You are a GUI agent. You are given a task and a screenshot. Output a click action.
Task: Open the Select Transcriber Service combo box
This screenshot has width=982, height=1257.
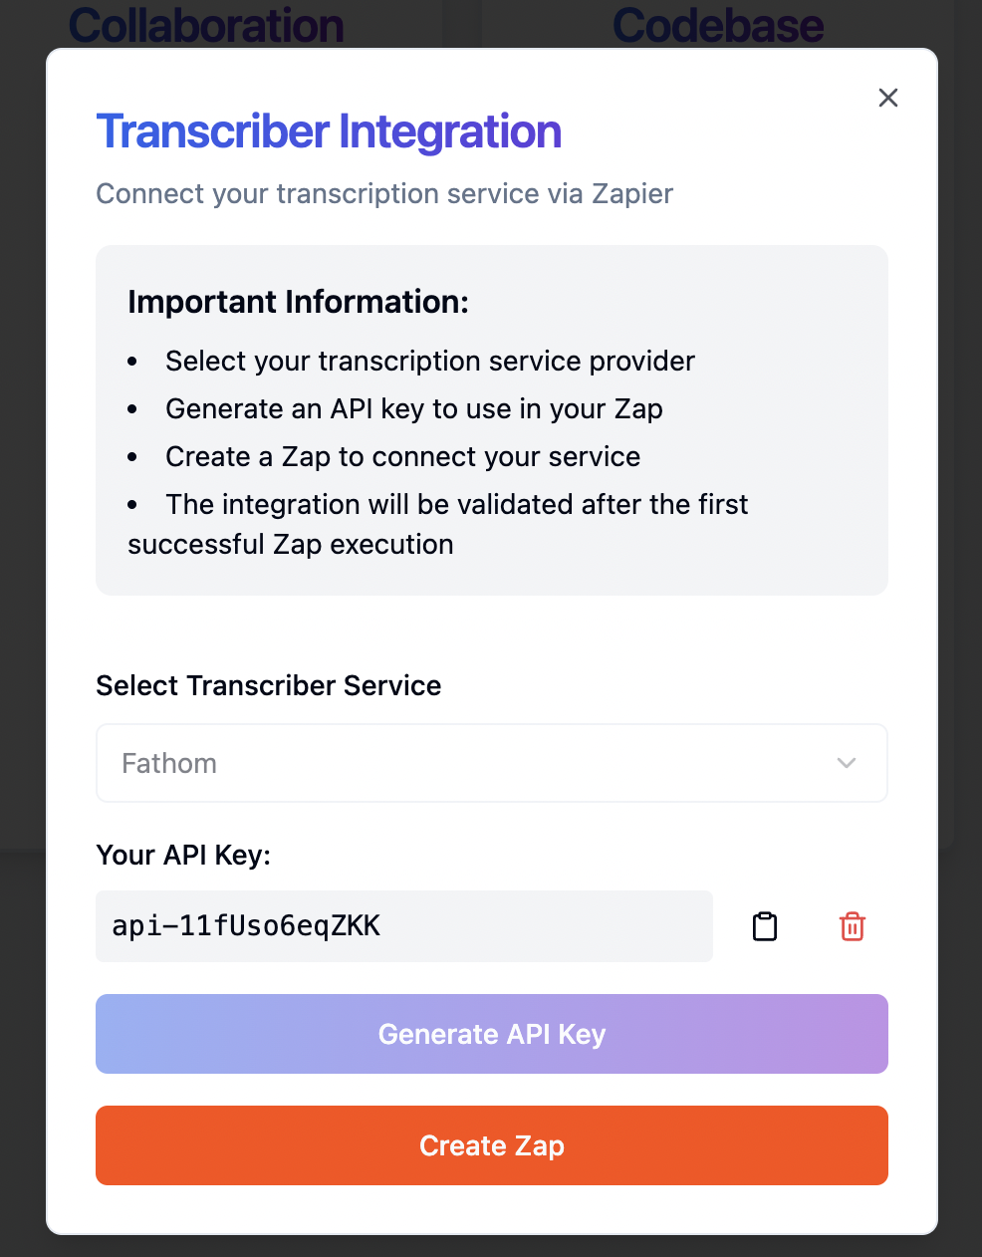(x=491, y=763)
